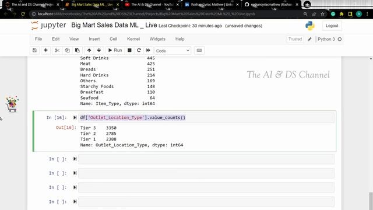Open the Kernel menu
373x210 pixels.
tap(133, 39)
